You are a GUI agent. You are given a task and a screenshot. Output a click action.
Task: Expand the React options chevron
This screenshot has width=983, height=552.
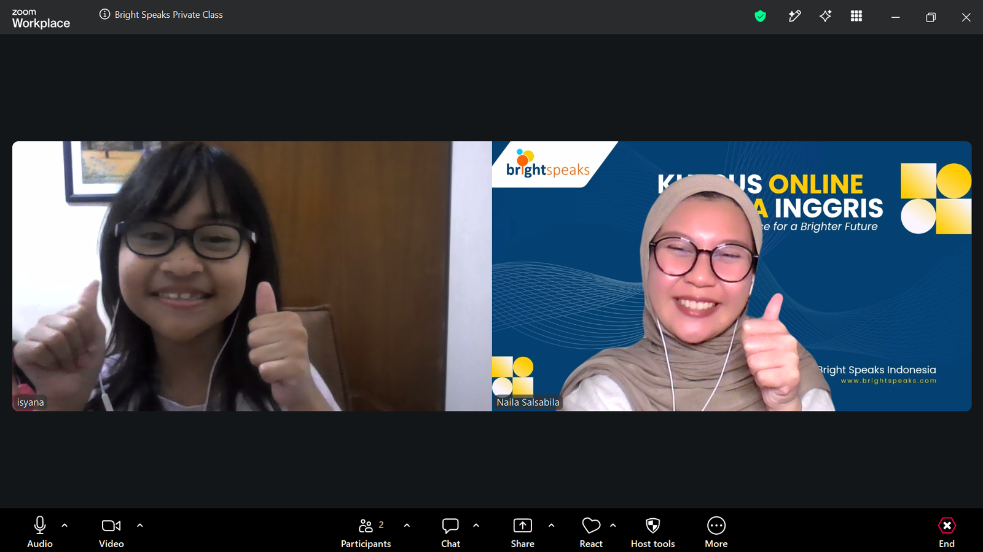[613, 526]
